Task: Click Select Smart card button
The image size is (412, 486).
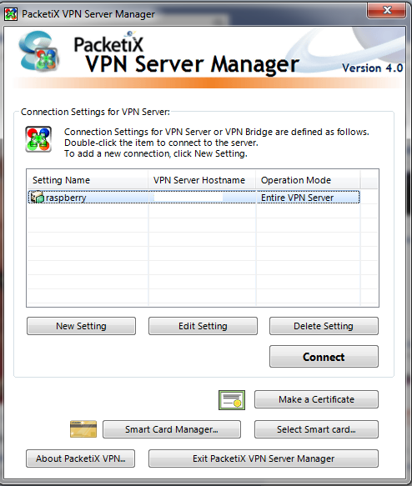Action: coord(316,429)
